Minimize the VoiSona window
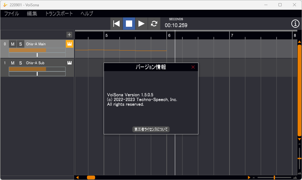Screen dimensions: 302x180 click(x=266, y=5)
